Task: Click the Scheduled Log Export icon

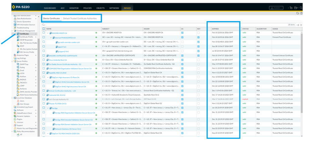Action: click(15, 107)
